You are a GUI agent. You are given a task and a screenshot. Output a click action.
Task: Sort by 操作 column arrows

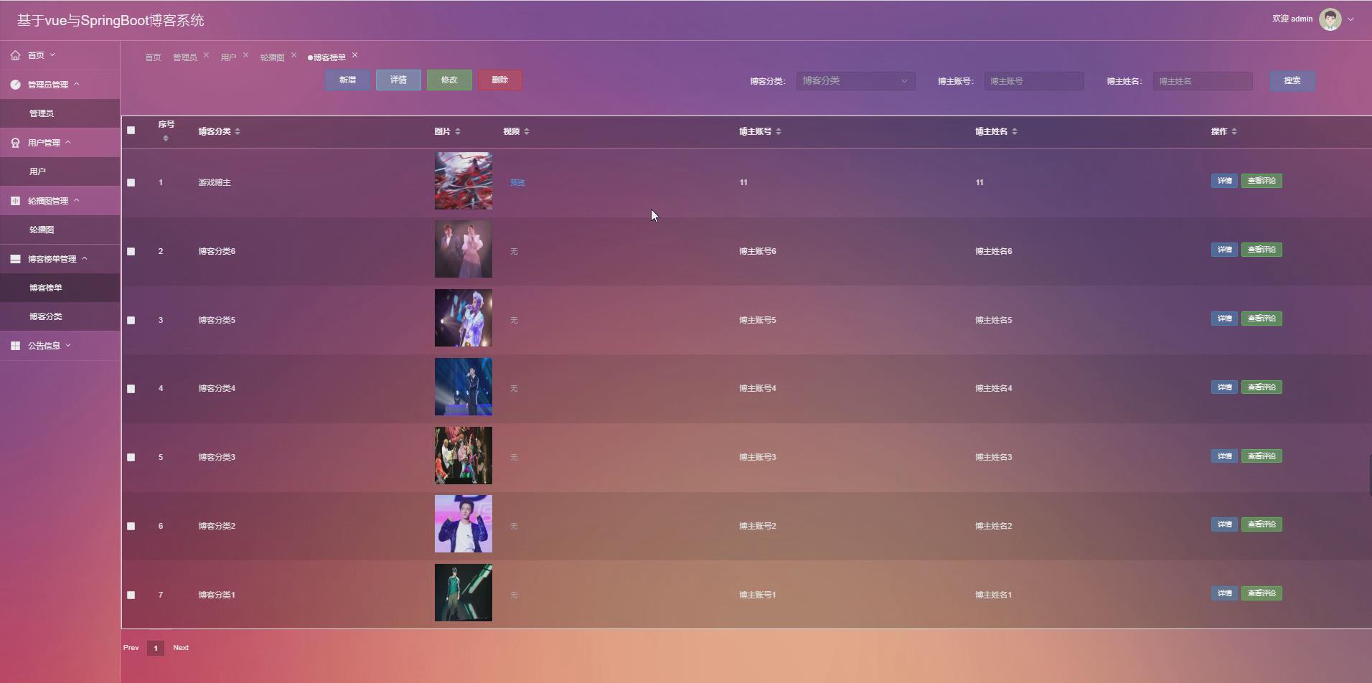pyautogui.click(x=1234, y=131)
